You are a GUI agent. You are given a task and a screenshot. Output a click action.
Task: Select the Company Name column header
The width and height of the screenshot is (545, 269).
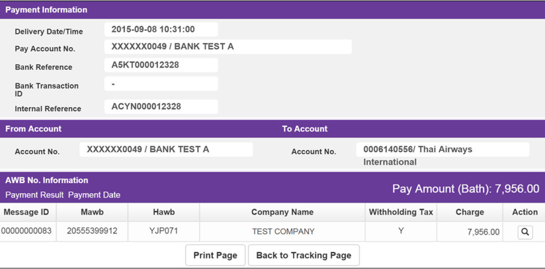[282, 212]
